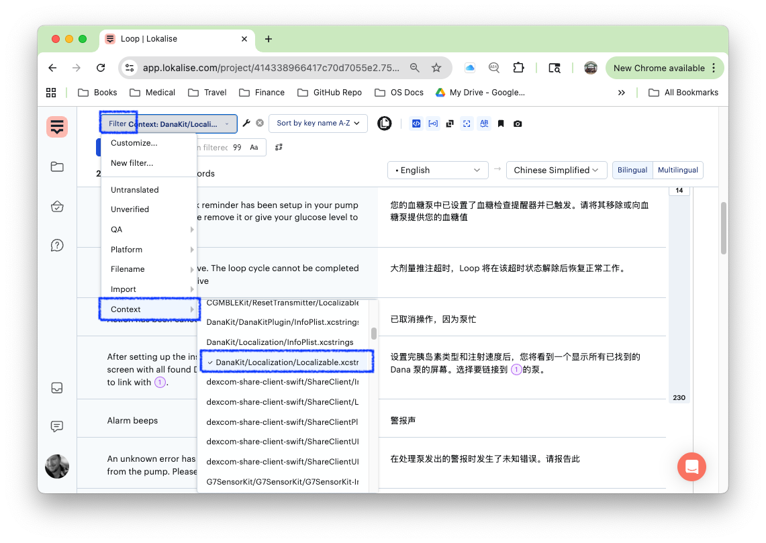This screenshot has height=543, width=766.
Task: Click Customize... in the filter menu
Action: pos(134,143)
